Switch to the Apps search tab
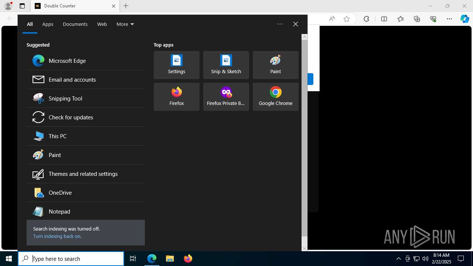The height and width of the screenshot is (266, 473). click(x=48, y=24)
